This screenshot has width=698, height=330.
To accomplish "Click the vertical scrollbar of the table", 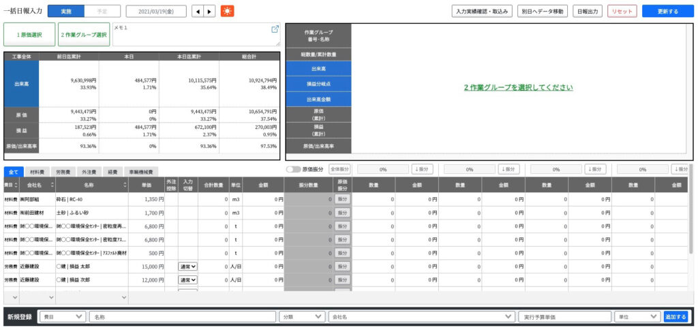I will (x=691, y=209).
